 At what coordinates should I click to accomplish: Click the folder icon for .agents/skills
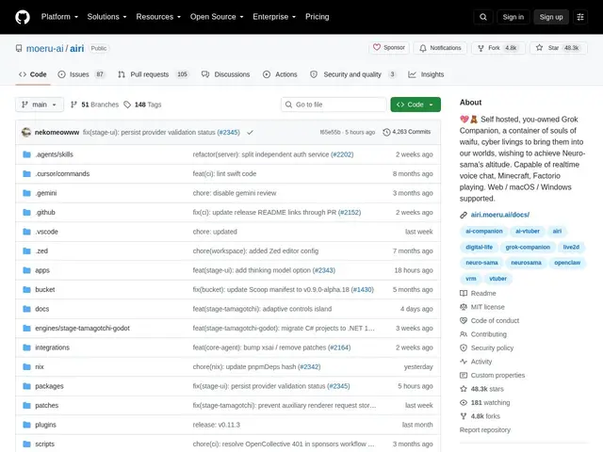(26, 154)
